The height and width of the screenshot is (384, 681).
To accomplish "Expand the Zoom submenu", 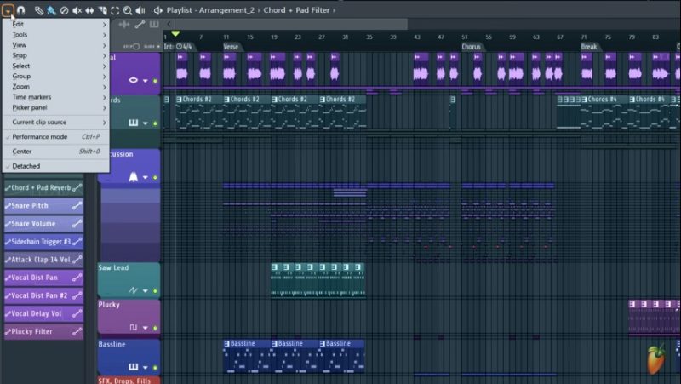I will [56, 87].
